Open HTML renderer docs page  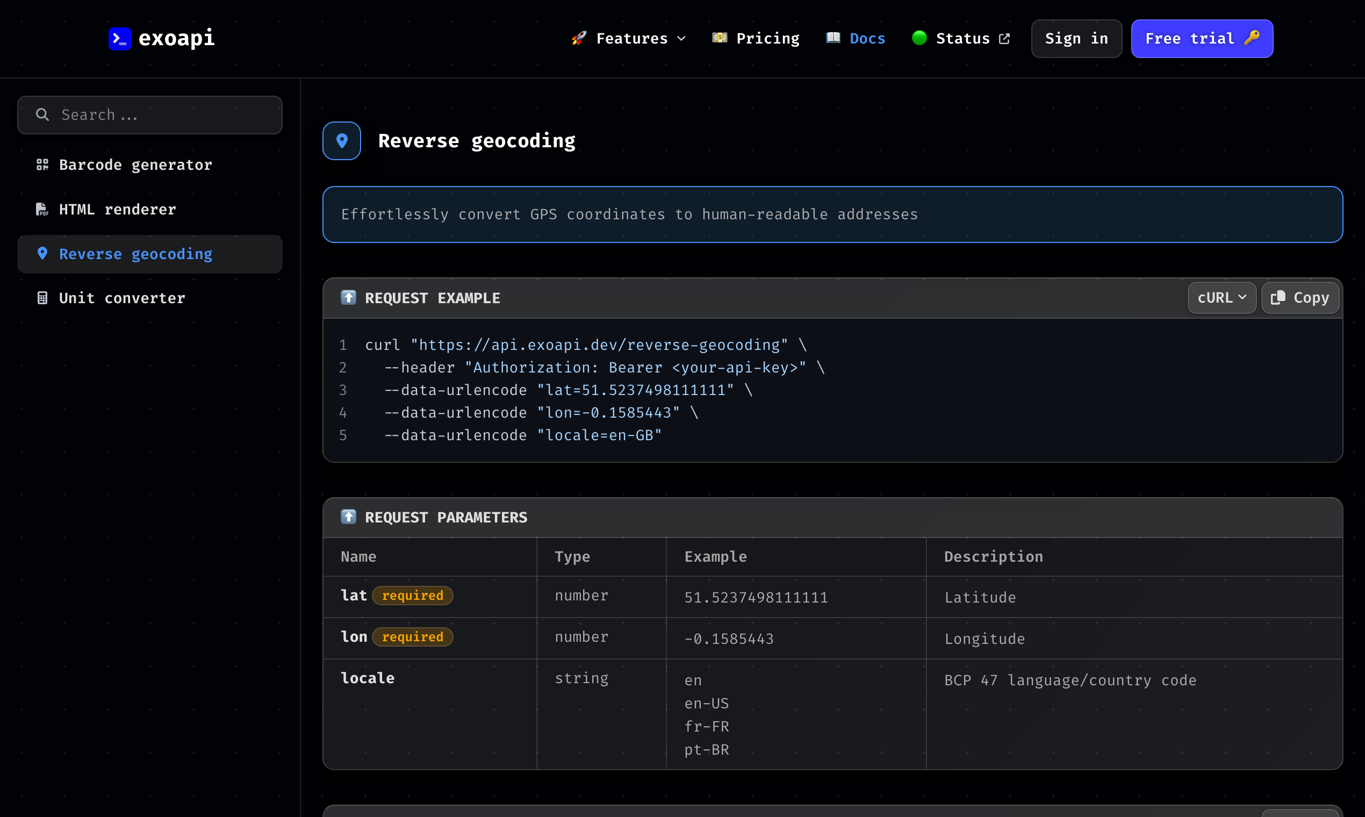pyautogui.click(x=117, y=209)
